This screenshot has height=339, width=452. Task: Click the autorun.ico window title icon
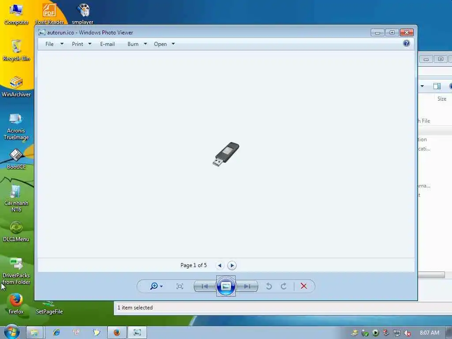point(42,32)
